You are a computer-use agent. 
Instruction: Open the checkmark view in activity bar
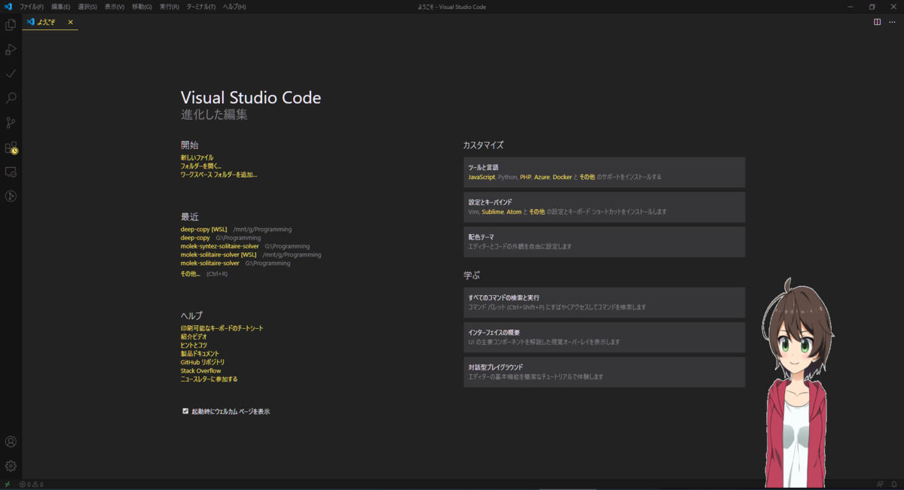click(11, 74)
